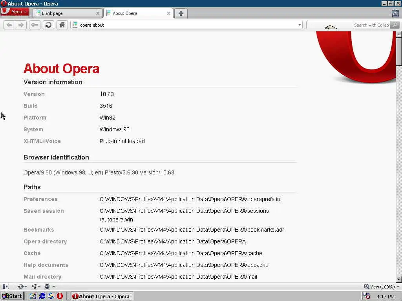The width and height of the screenshot is (402, 301).
Task: Click the OPERA\opcache help documents path
Action: (x=184, y=265)
